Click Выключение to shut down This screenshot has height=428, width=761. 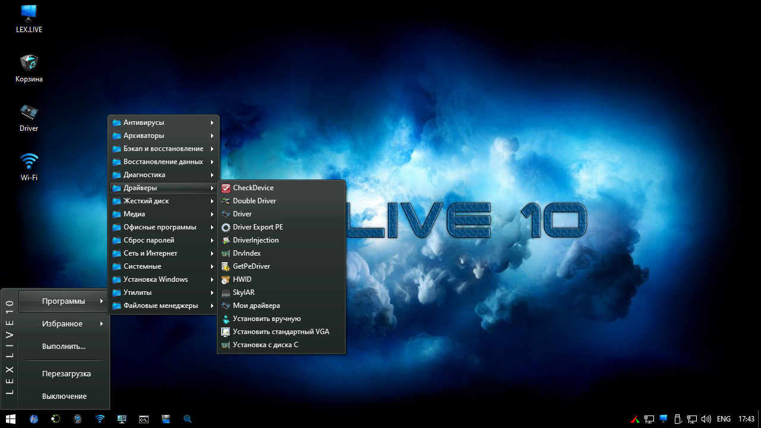(64, 396)
